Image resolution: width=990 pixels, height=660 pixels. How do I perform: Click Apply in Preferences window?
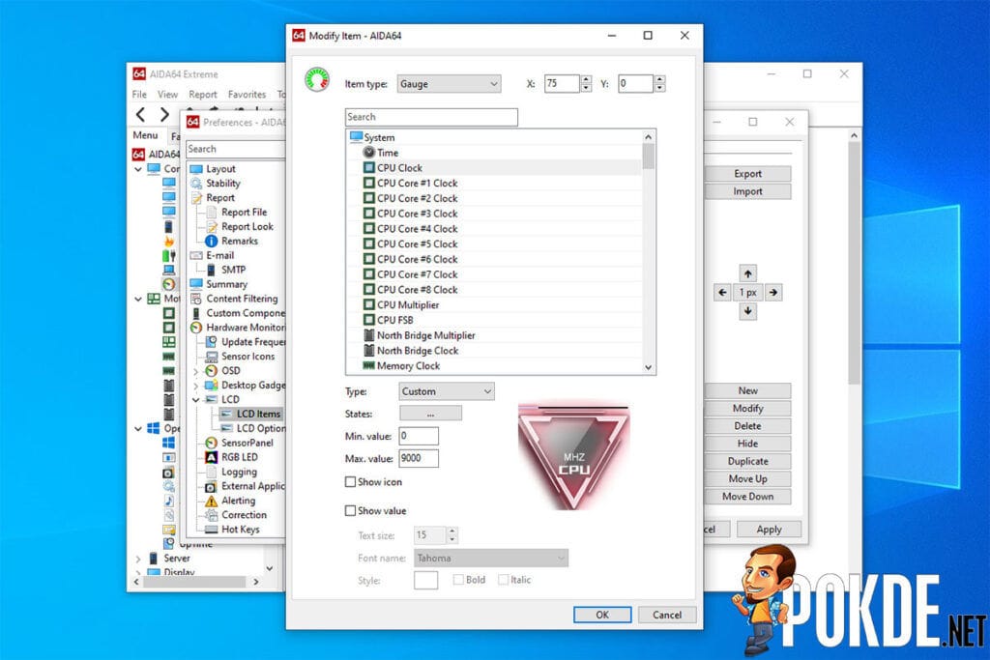tap(769, 530)
